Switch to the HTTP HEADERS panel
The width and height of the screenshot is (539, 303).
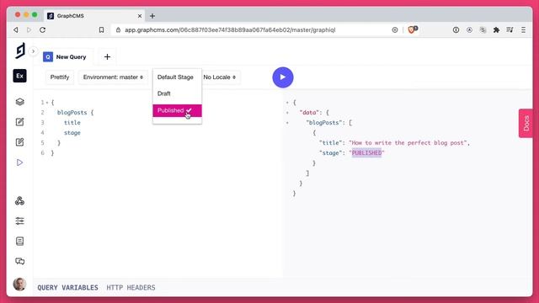[131, 288]
